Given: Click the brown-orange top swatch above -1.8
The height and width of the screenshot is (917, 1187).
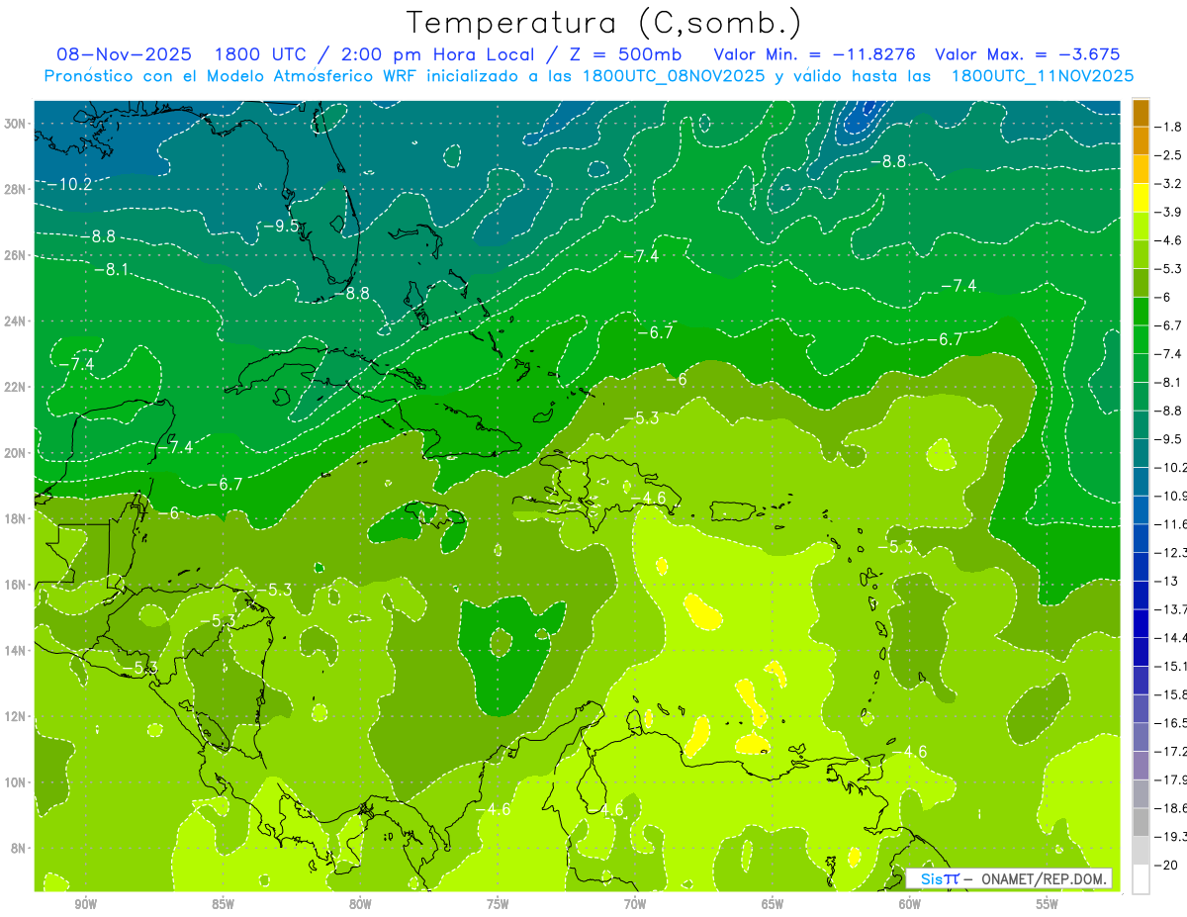Looking at the screenshot, I should (x=1141, y=112).
